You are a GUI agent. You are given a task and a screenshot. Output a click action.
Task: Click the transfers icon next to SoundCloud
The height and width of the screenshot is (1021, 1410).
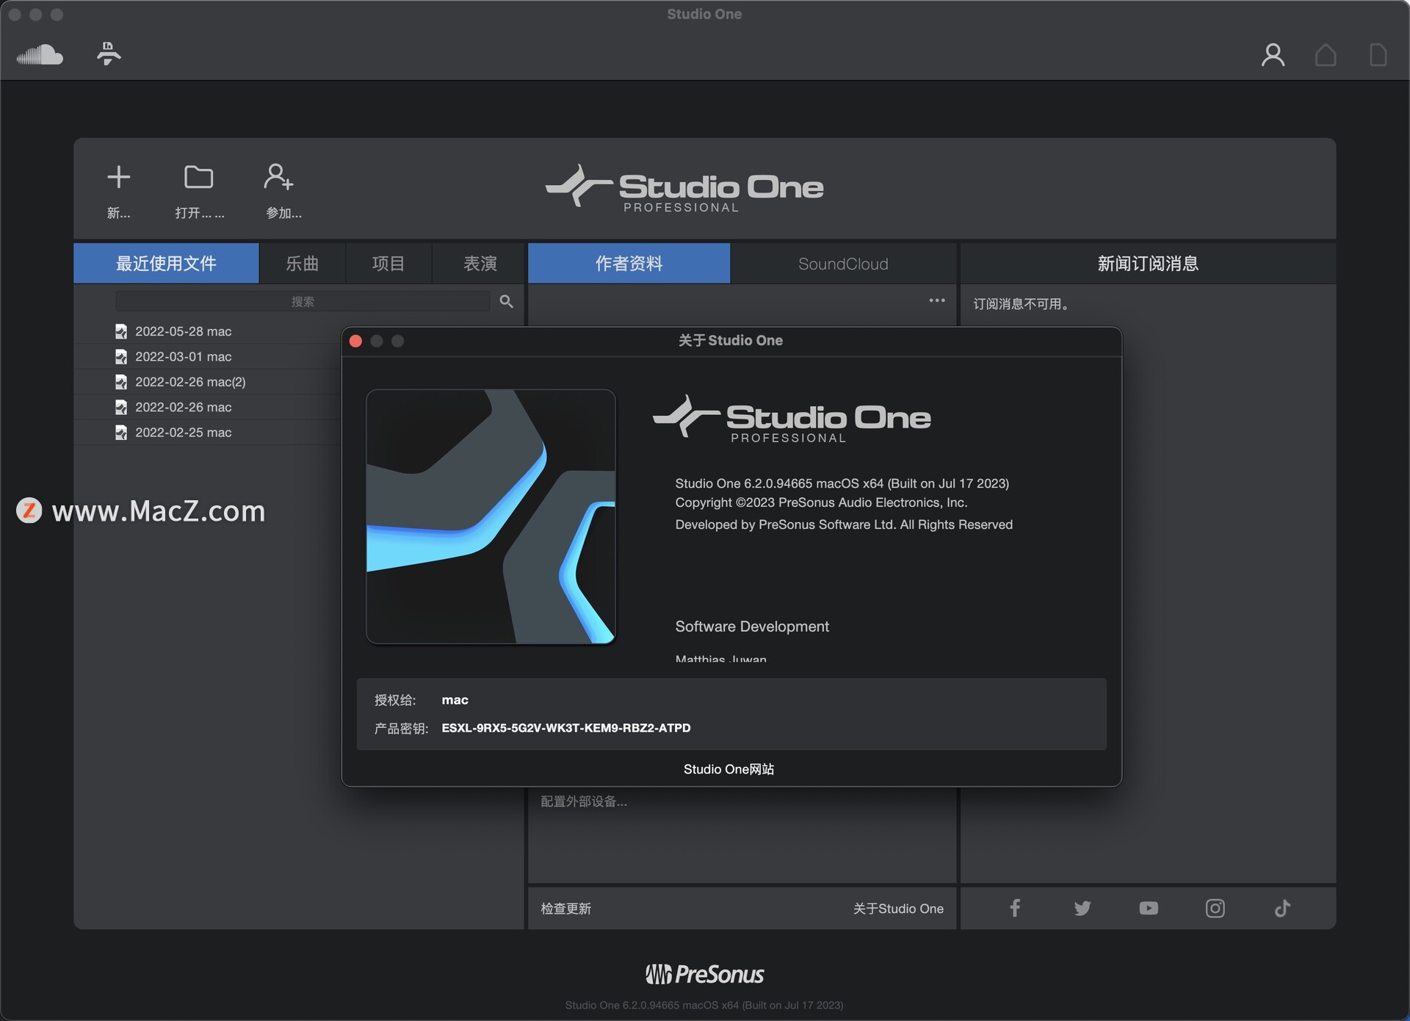point(109,54)
